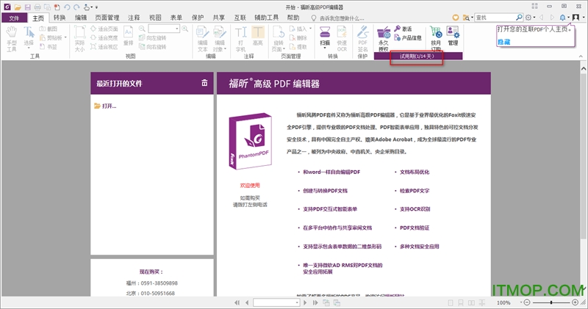The height and width of the screenshot is (309, 588).
Task: Click the minus zoom-out button in status bar
Action: [x=527, y=302]
